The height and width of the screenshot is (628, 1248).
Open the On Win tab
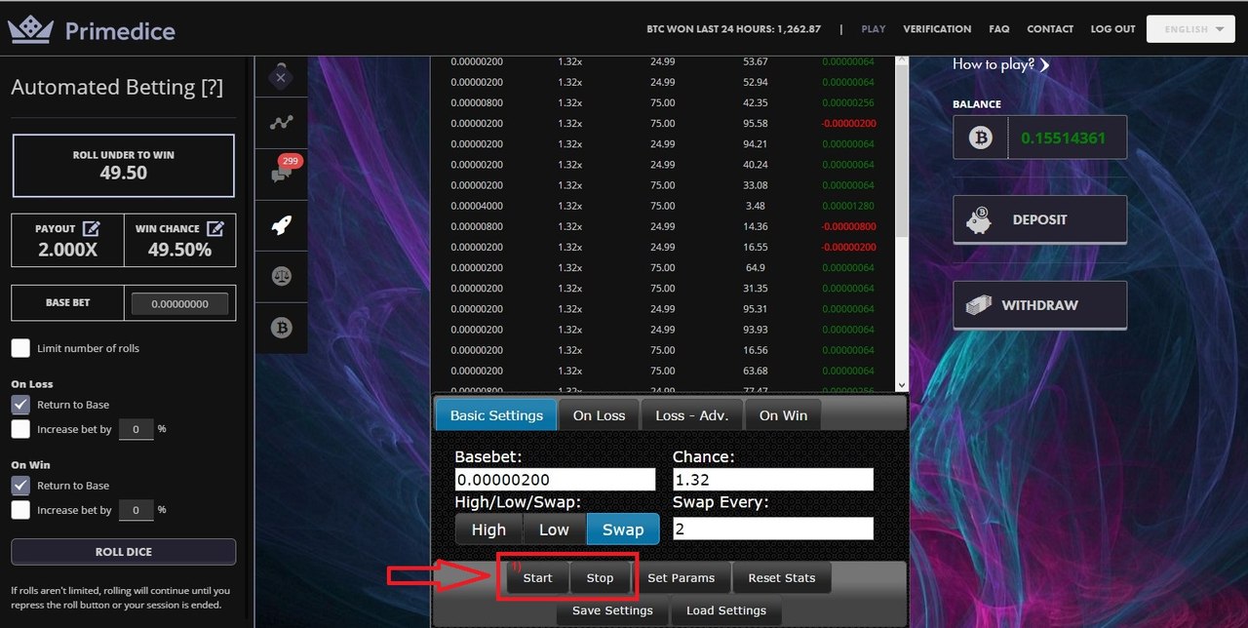[x=783, y=415]
